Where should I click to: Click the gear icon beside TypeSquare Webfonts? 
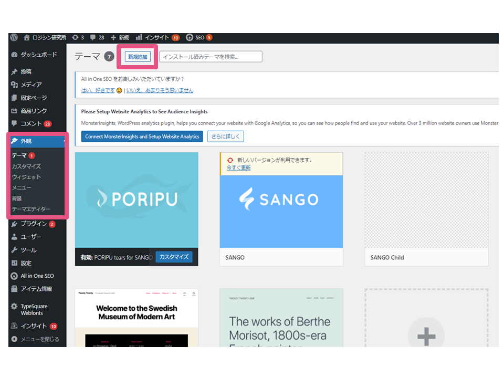(x=14, y=306)
